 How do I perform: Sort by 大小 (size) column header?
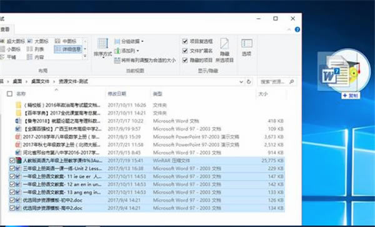(x=263, y=94)
